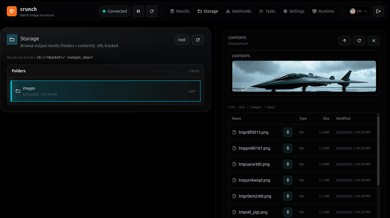Refresh the Contents panel

pyautogui.click(x=359, y=41)
